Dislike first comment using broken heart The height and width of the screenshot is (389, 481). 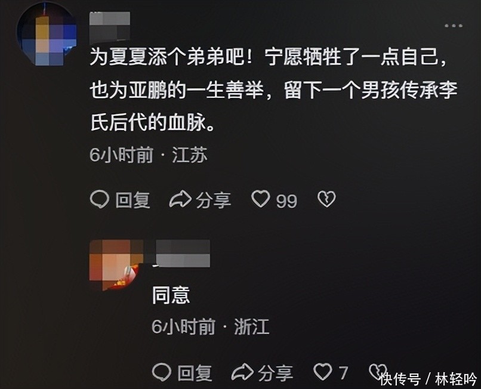coord(326,199)
